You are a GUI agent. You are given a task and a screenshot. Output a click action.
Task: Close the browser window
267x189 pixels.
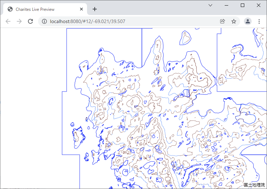pyautogui.click(x=259, y=5)
